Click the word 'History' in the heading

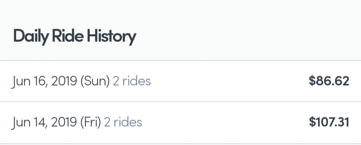[111, 36]
